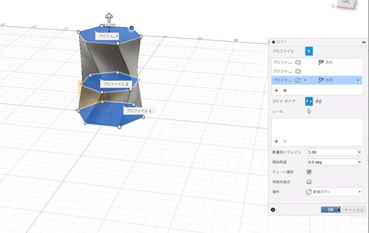The width and height of the screenshot is (369, 233).
Task: Open the 操作 新規ボディ dropdown
Action: [334, 192]
